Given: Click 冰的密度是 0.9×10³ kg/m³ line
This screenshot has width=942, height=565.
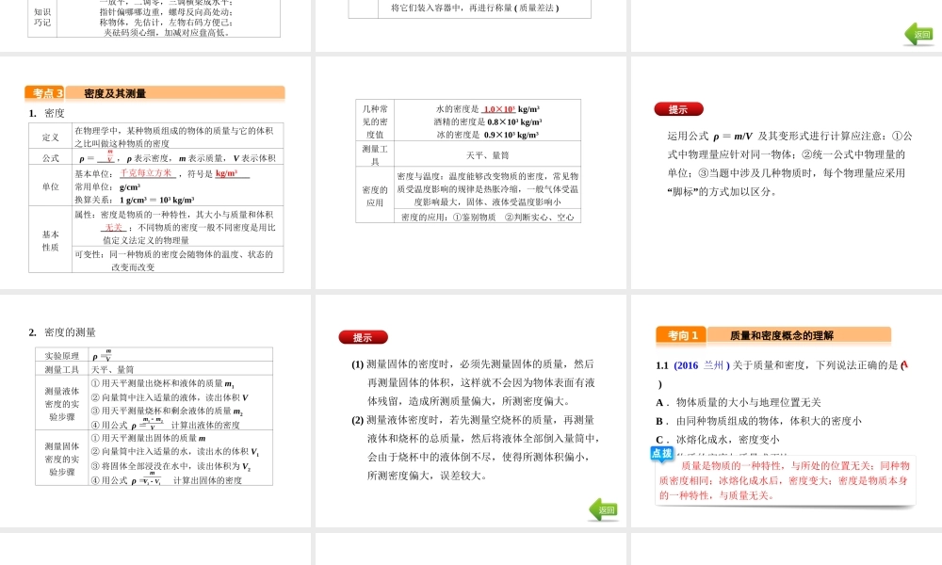Looking at the screenshot, I should tap(488, 135).
